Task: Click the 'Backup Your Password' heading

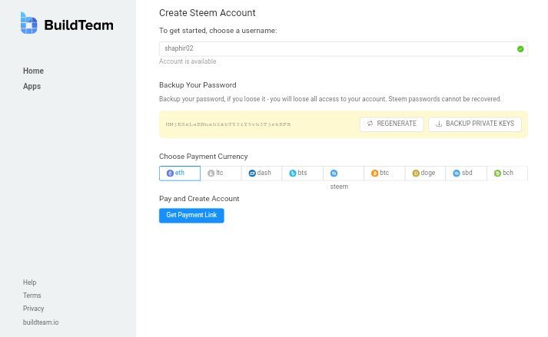Action: tap(198, 85)
